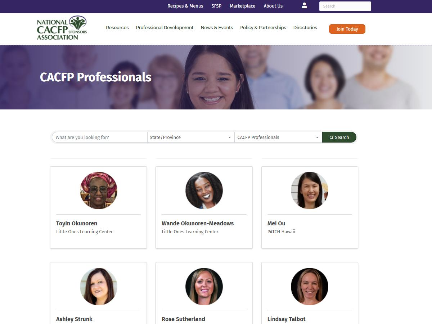Click the user account icon

(x=304, y=5)
